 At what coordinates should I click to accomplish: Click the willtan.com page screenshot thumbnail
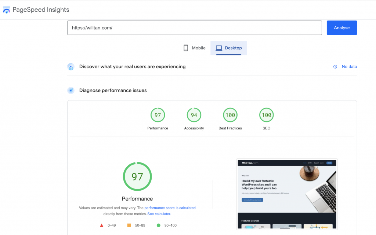(287, 194)
